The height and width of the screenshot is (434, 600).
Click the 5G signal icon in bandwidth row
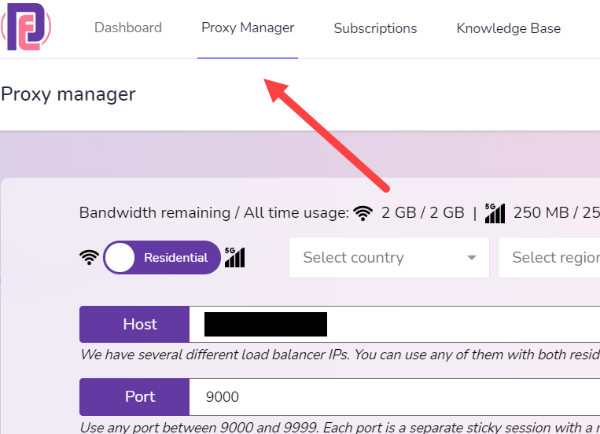[x=495, y=213]
